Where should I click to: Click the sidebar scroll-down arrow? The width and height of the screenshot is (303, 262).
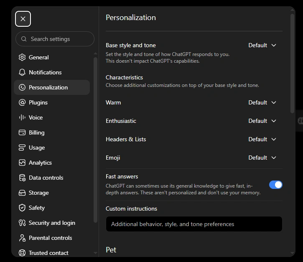pyautogui.click(x=95, y=253)
